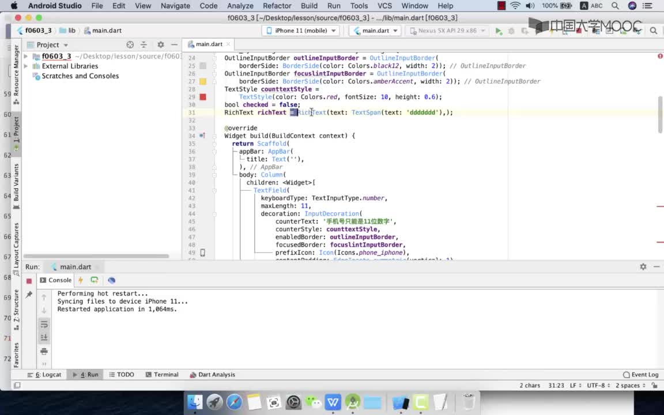Open the 2 spaces indent selector
Image resolution: width=664 pixels, height=415 pixels.
631,386
